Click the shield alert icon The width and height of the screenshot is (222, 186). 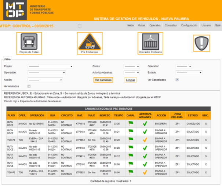[201, 43]
